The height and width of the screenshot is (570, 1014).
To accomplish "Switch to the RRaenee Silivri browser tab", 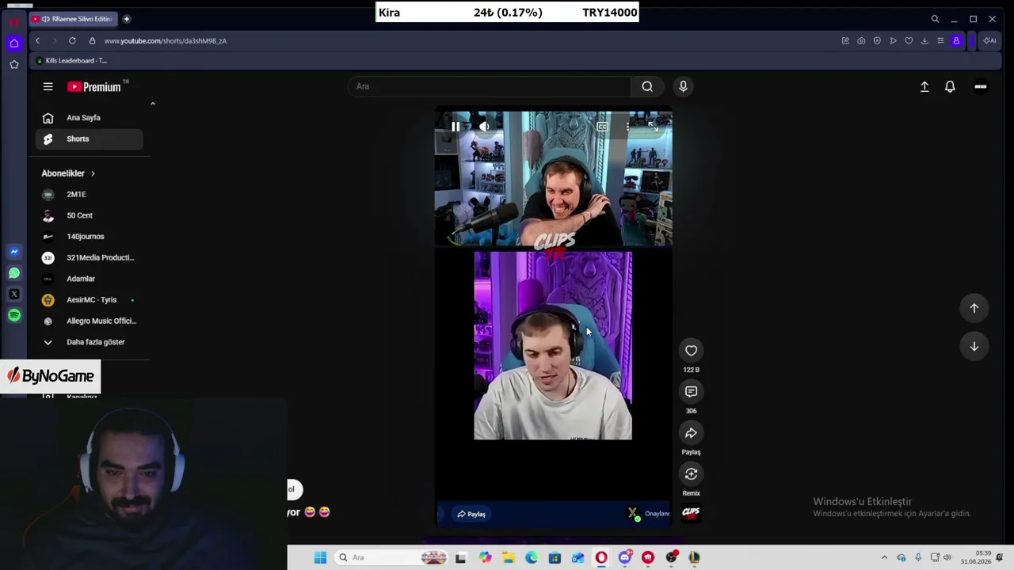I will click(x=74, y=19).
